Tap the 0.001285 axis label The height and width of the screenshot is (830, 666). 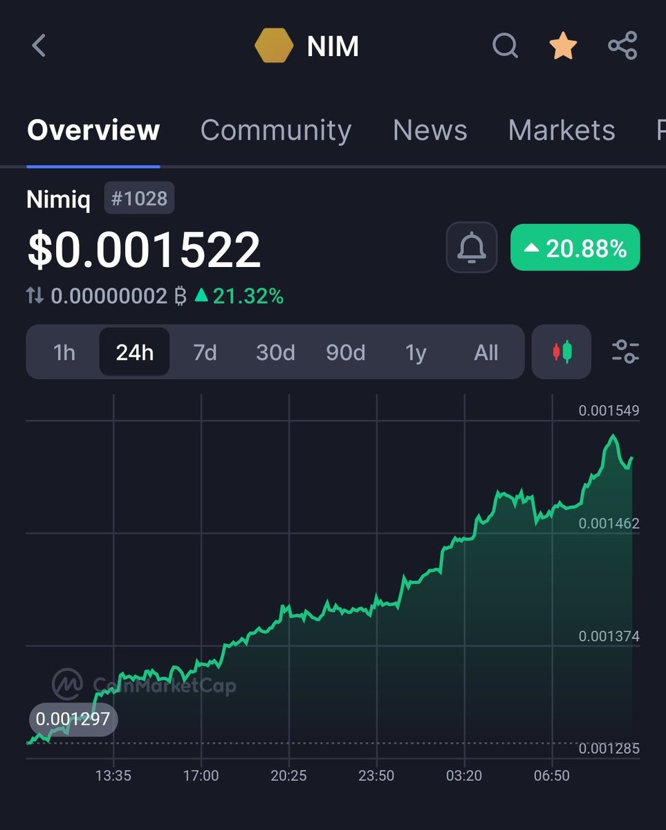pos(609,749)
